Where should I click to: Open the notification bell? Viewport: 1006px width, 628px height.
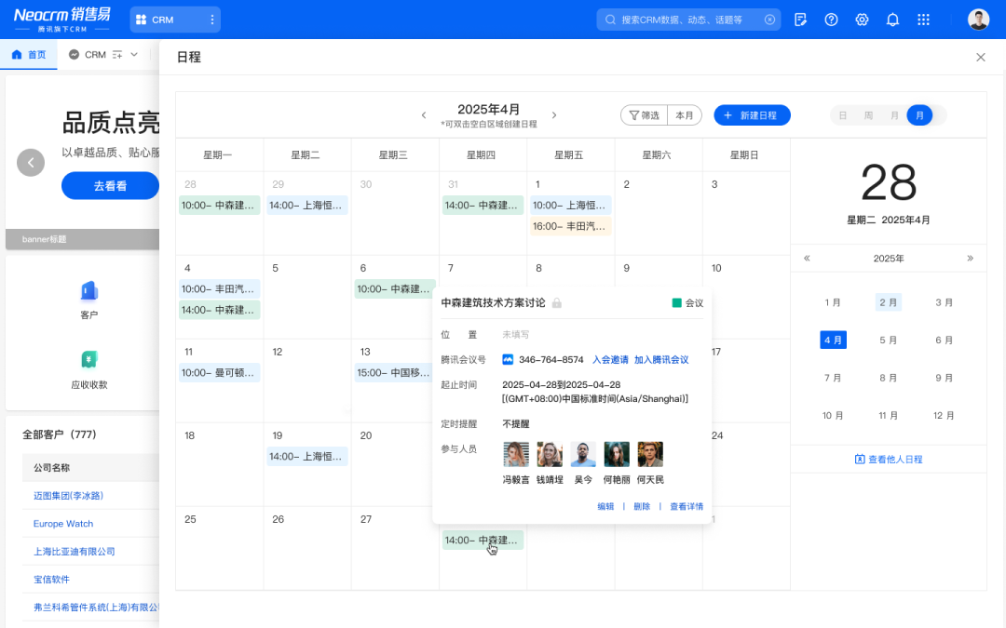[x=892, y=20]
